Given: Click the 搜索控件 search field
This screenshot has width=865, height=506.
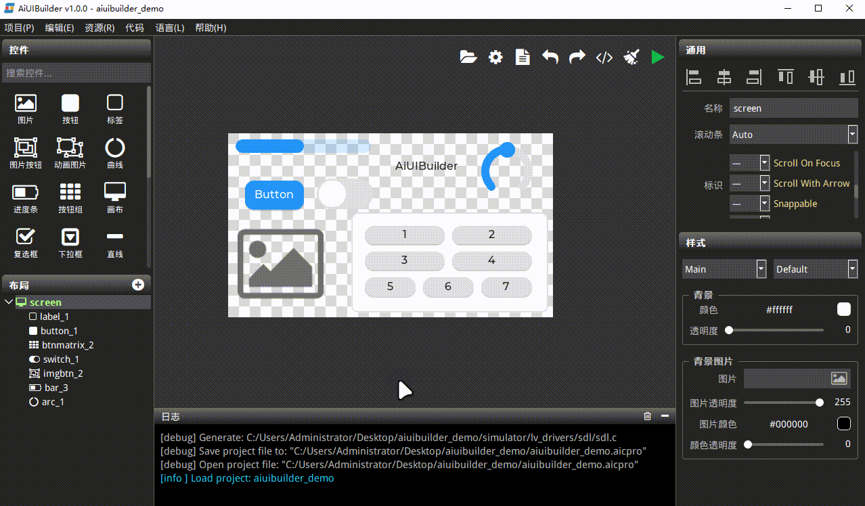Looking at the screenshot, I should pyautogui.click(x=76, y=72).
